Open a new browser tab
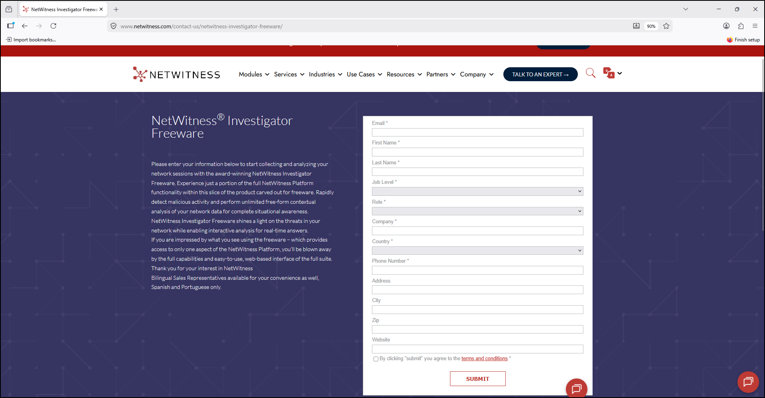Screen dimensions: 765x398 116,9
